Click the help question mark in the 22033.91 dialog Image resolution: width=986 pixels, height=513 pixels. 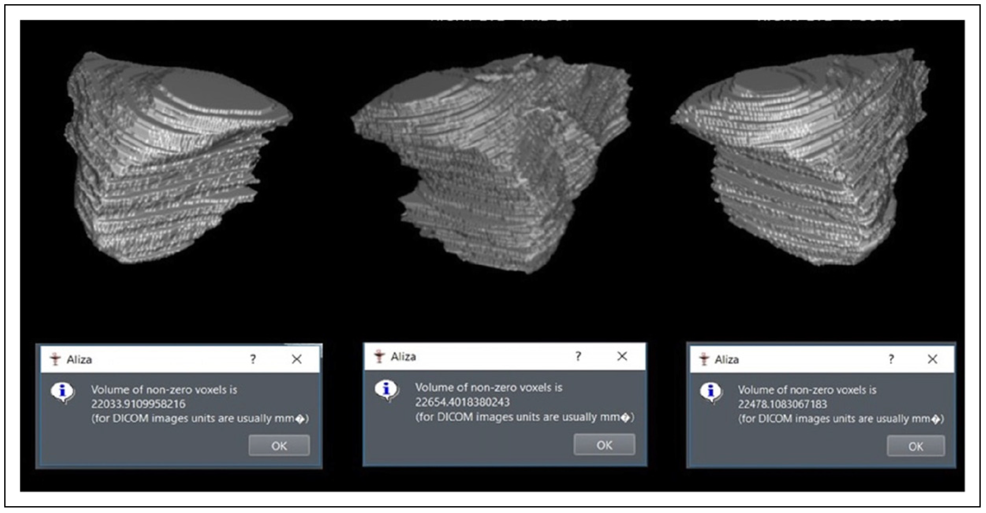tap(253, 359)
